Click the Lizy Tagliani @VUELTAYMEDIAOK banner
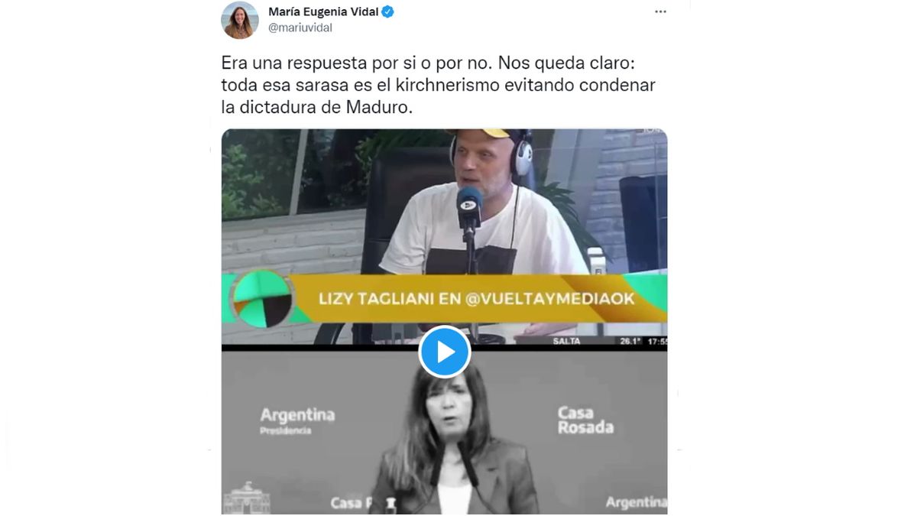This screenshot has width=917, height=516. 476,299
